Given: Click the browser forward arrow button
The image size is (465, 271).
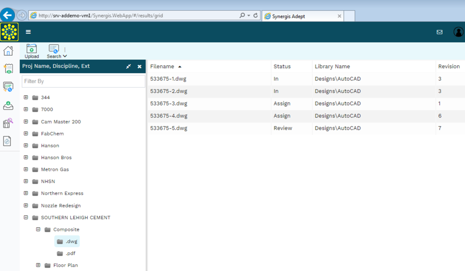Looking at the screenshot, I should 22,15.
